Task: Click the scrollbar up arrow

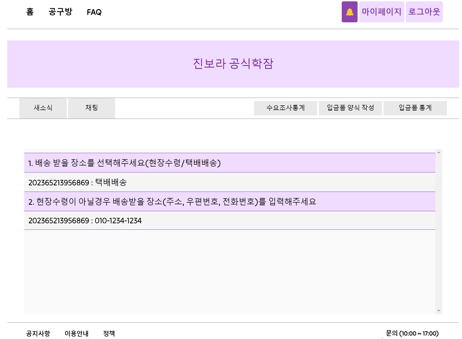Action: [x=438, y=152]
